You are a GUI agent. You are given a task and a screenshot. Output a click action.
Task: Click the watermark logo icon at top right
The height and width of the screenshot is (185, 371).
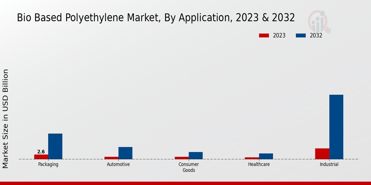click(x=319, y=22)
